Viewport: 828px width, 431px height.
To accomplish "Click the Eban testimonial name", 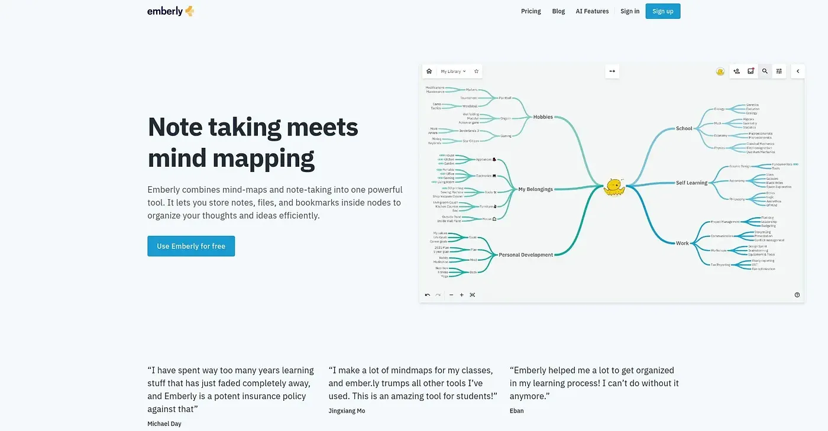I will pyautogui.click(x=517, y=411).
